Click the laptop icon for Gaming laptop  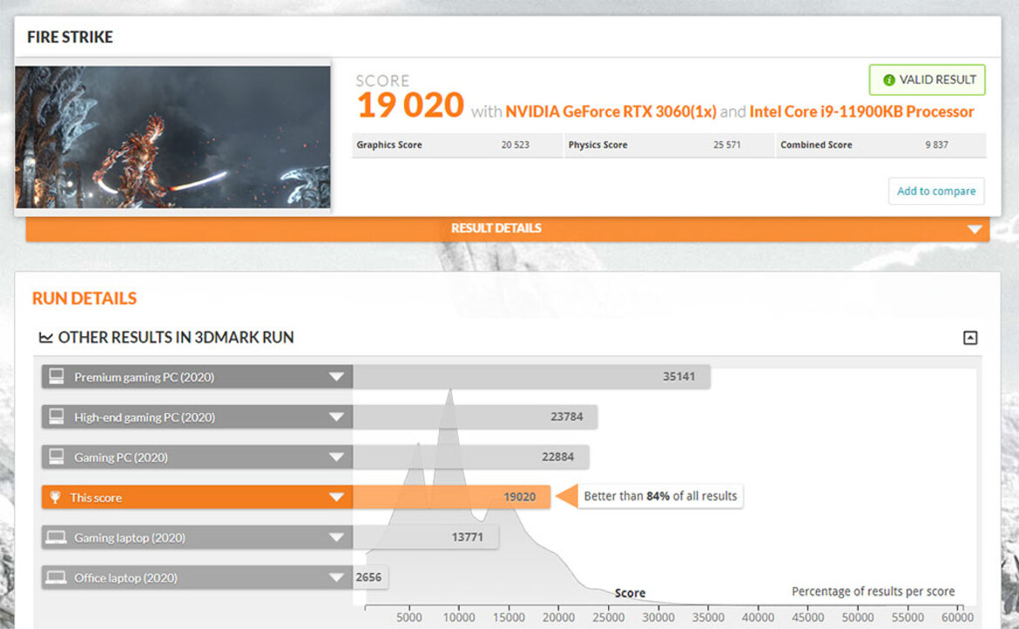(x=56, y=538)
